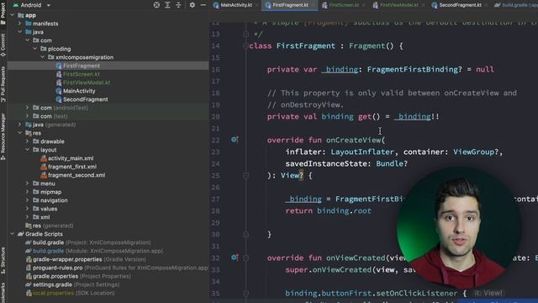Switch to the build.gradle editor tab

click(515, 5)
